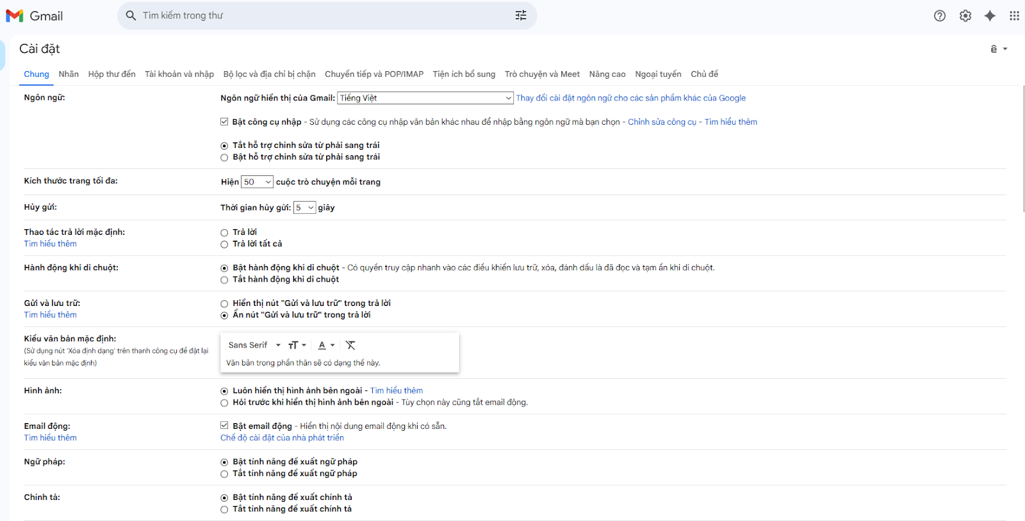
Task: Click the Gemini sparkle icon
Action: pyautogui.click(x=990, y=16)
